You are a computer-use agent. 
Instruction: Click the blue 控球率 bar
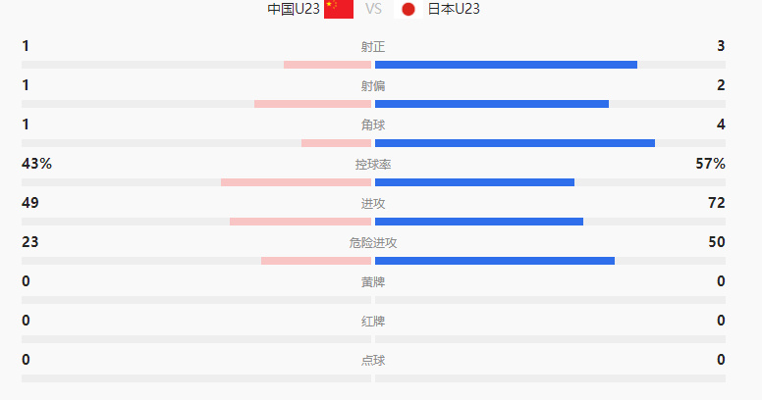click(475, 182)
